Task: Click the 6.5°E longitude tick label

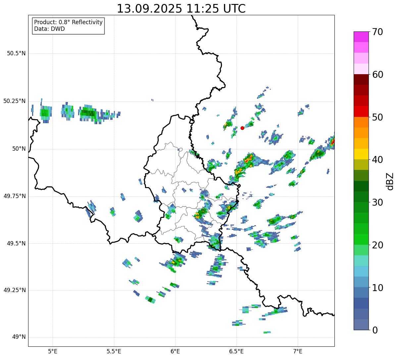Action: pyautogui.click(x=236, y=351)
